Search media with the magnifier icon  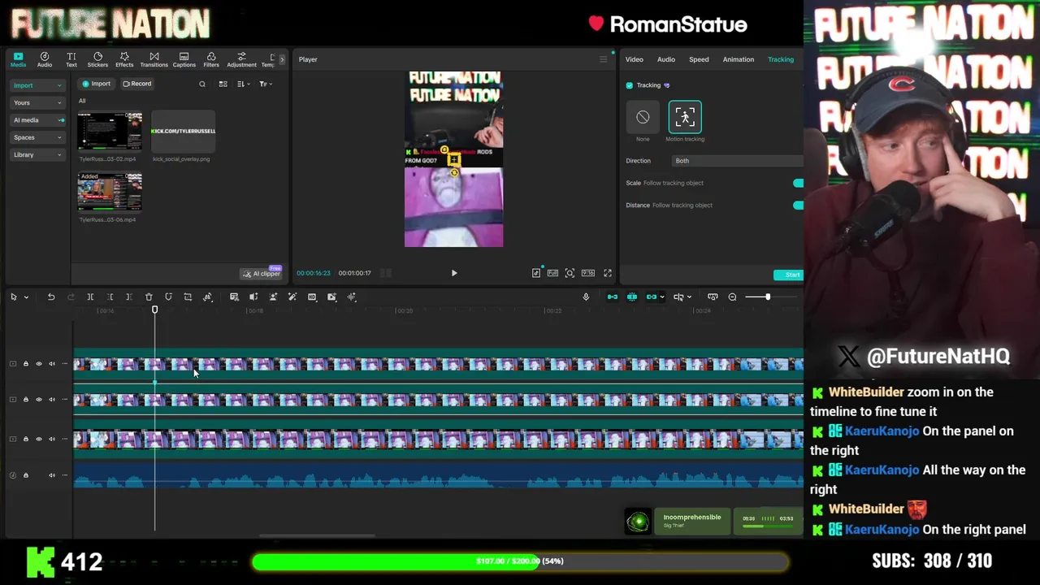point(202,84)
